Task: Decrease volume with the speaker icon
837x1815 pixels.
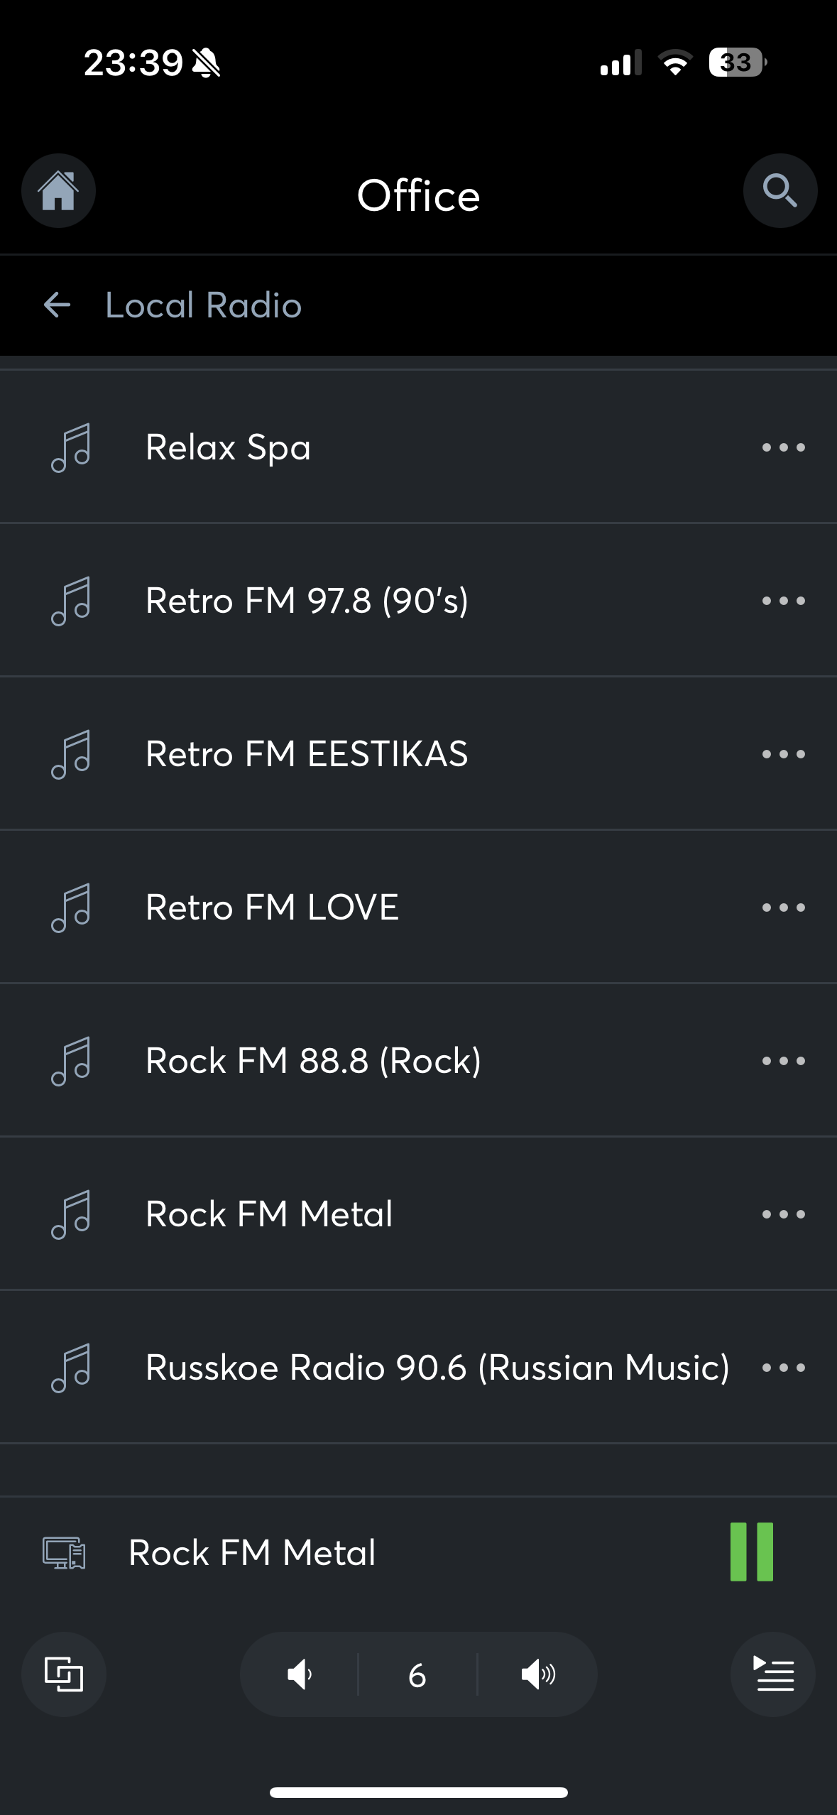Action: click(300, 1674)
